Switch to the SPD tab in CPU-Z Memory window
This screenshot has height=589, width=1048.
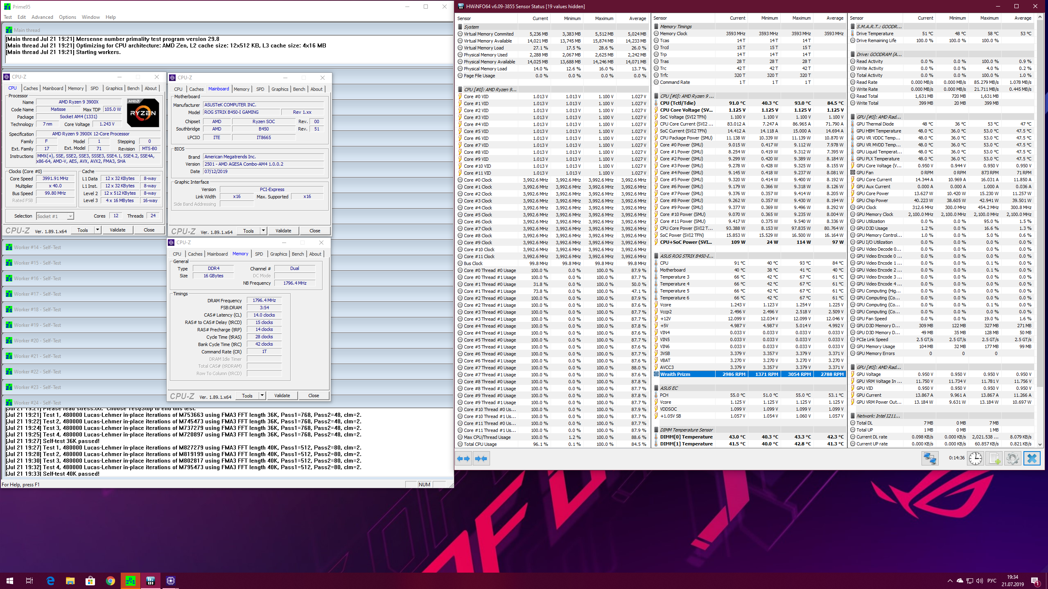tap(259, 254)
